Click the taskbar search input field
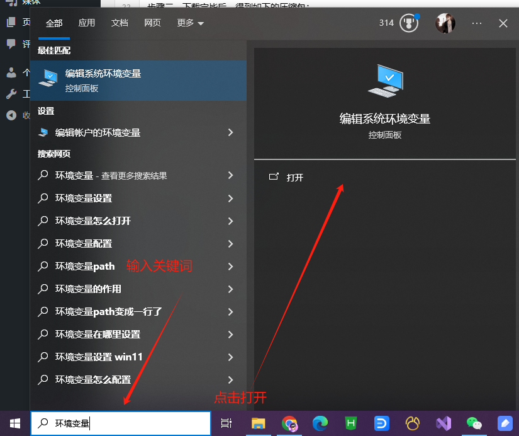519x436 pixels. pyautogui.click(x=121, y=423)
